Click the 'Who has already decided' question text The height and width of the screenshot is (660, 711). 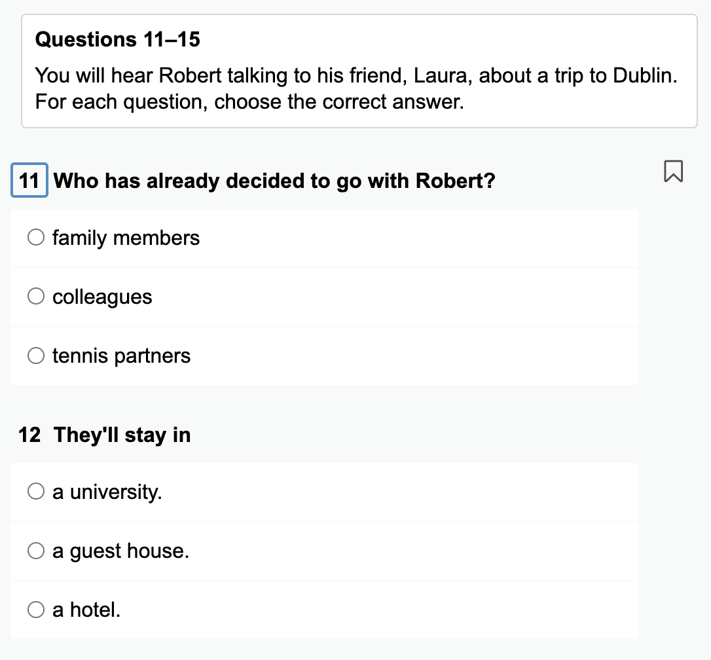[x=274, y=181]
